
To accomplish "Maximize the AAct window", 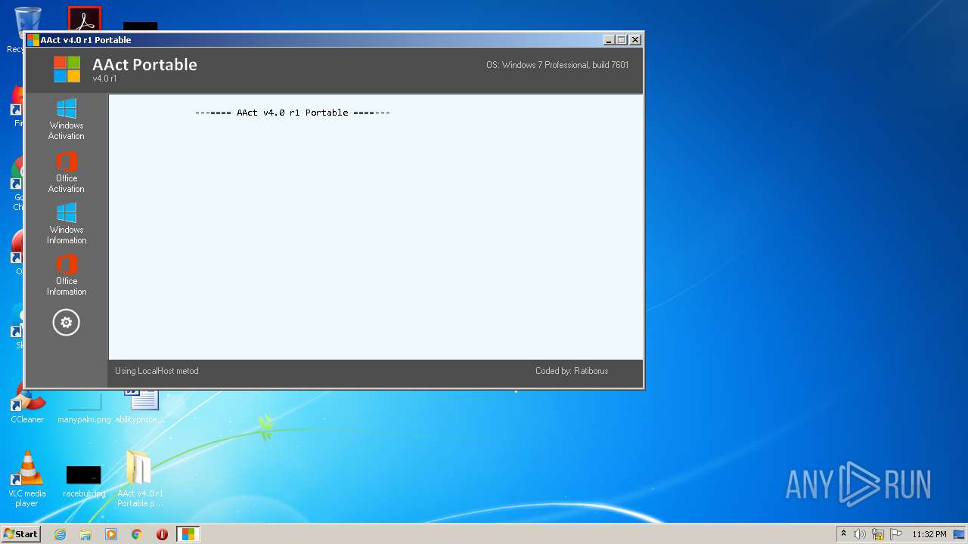I will tap(622, 40).
